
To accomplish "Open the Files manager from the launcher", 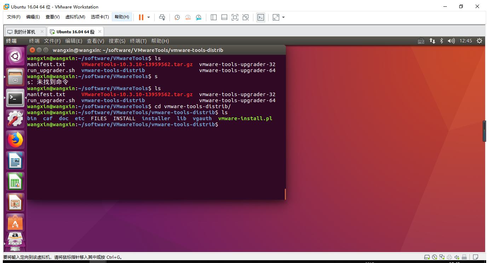I will 15,77.
